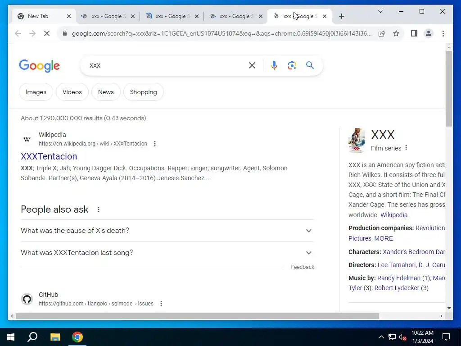This screenshot has height=346, width=461.
Task: Clear the Google search box
Action: coord(252,65)
